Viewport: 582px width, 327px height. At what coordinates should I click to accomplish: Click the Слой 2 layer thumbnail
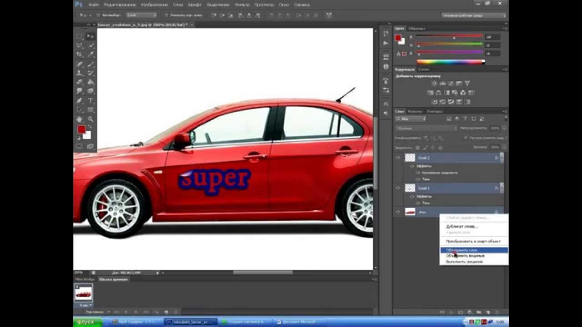point(410,158)
